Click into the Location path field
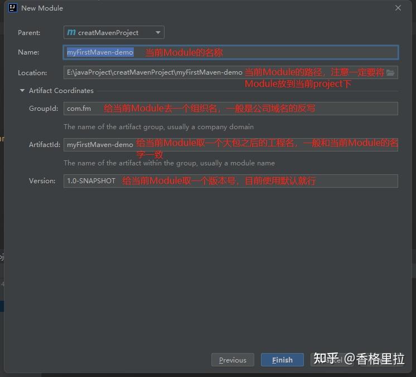Screen dimensions: 416x377 pos(230,72)
